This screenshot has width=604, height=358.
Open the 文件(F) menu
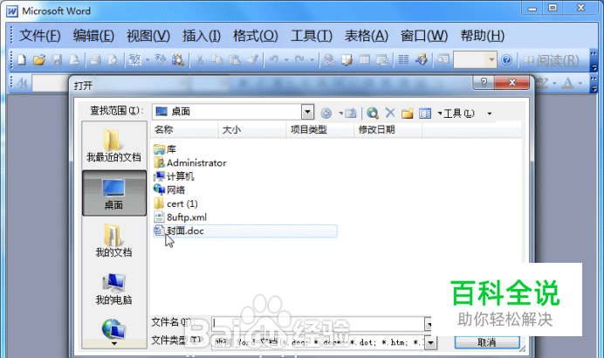tap(40, 36)
